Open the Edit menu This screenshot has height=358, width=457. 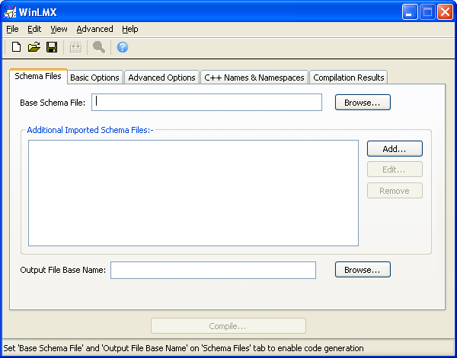[x=34, y=29]
